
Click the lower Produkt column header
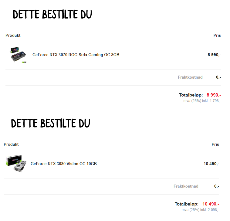click(x=11, y=144)
